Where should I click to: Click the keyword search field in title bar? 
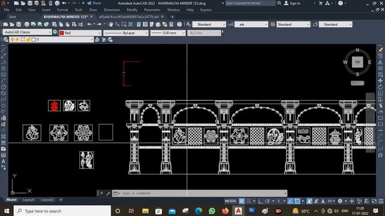(250, 3)
